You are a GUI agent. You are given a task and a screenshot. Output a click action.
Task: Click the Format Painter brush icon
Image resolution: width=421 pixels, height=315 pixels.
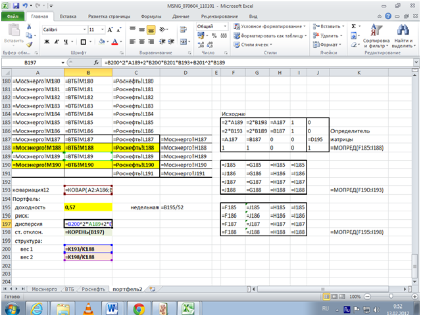(29, 45)
